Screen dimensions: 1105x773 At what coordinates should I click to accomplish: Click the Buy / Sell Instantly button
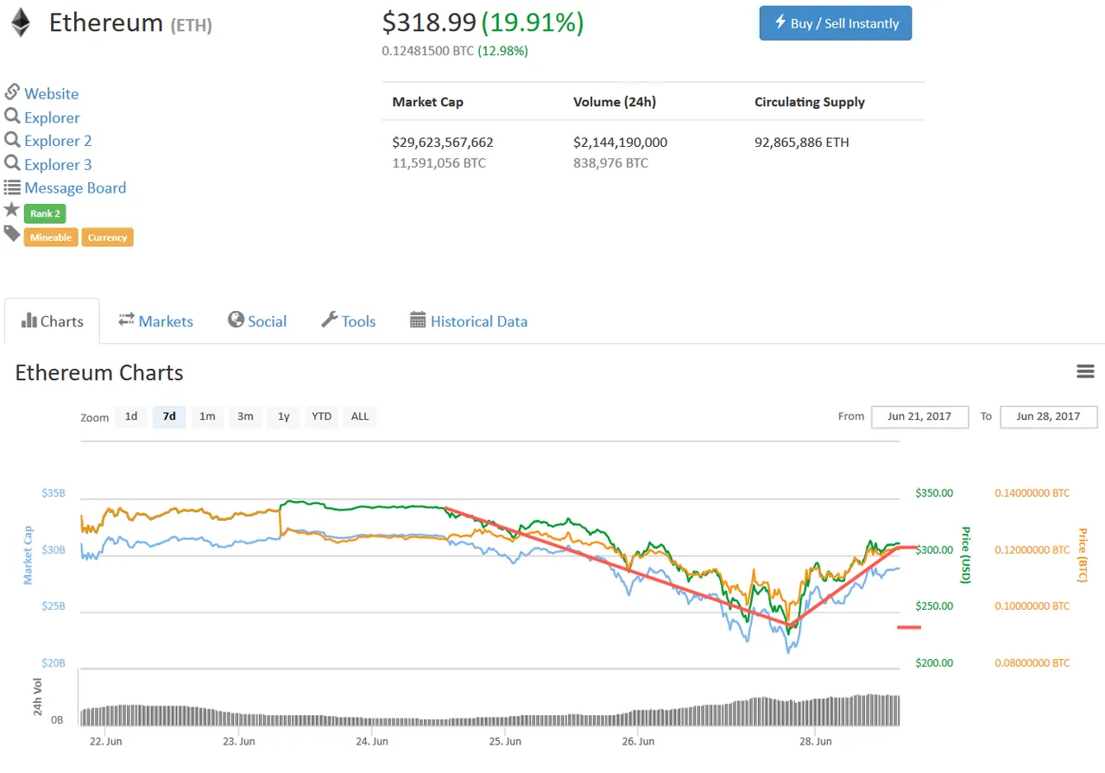pos(836,23)
